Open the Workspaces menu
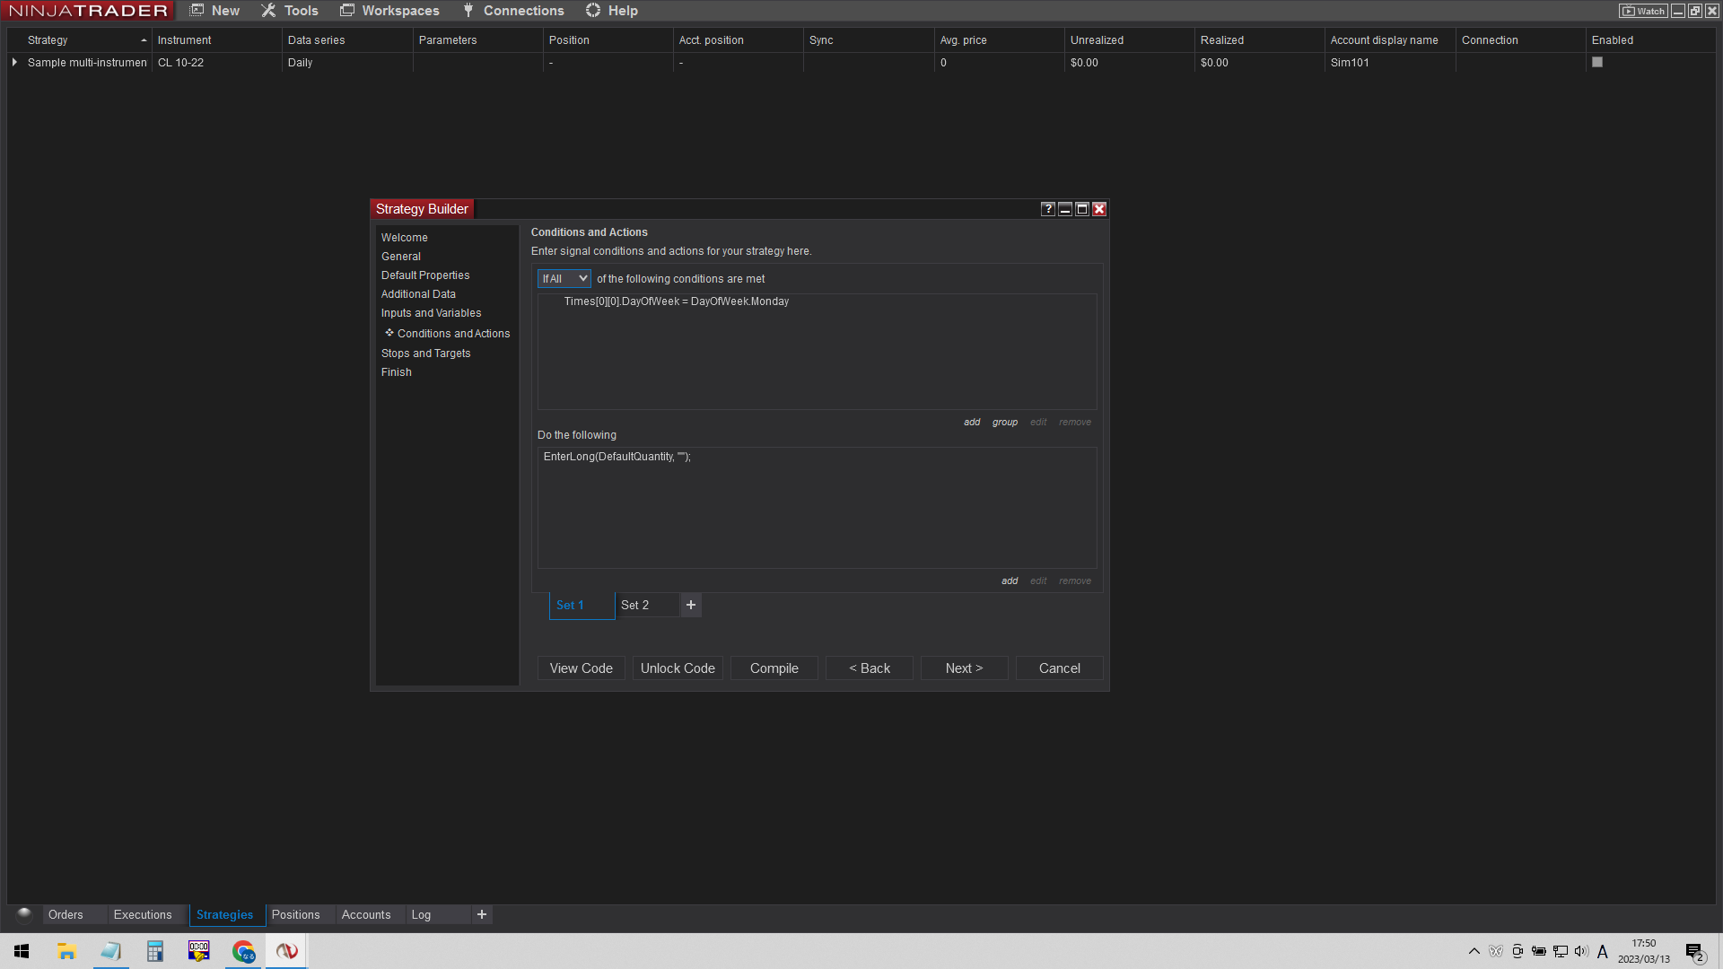 [389, 11]
